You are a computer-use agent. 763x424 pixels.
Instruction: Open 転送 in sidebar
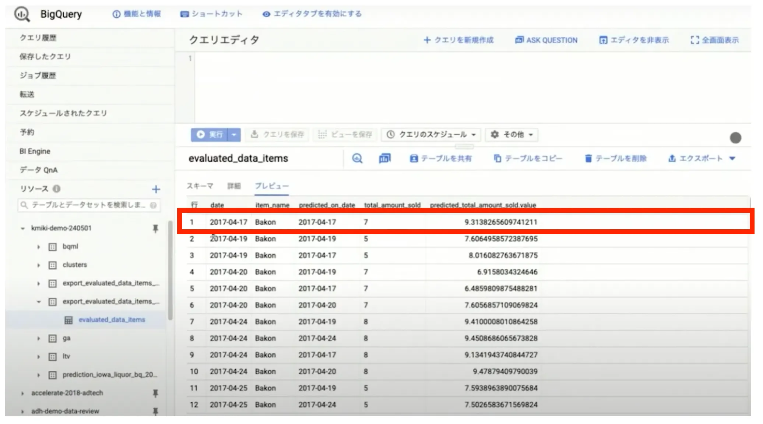tap(27, 94)
